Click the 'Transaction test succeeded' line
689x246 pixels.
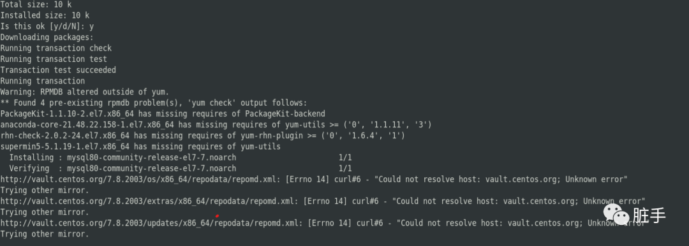click(58, 70)
